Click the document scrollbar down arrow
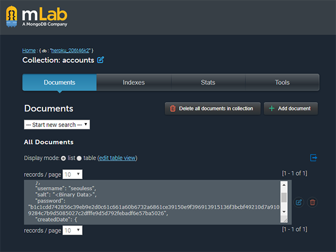Viewport: 336px width, 252px height. 284,212
